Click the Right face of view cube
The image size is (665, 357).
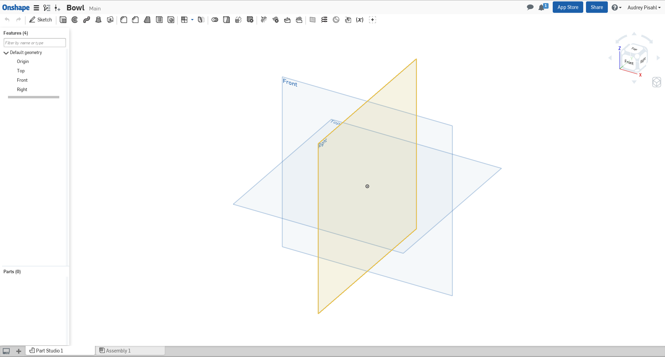(643, 60)
